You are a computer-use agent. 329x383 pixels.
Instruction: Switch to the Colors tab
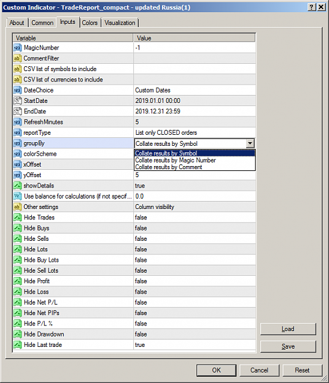90,23
